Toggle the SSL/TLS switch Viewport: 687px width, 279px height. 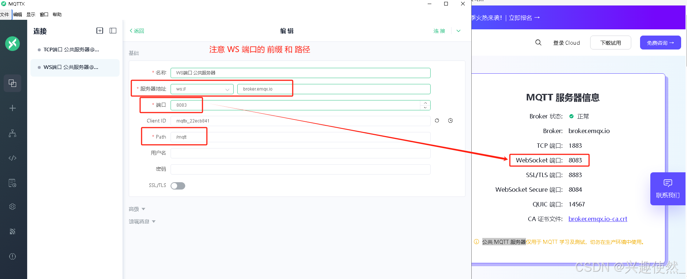pyautogui.click(x=178, y=186)
